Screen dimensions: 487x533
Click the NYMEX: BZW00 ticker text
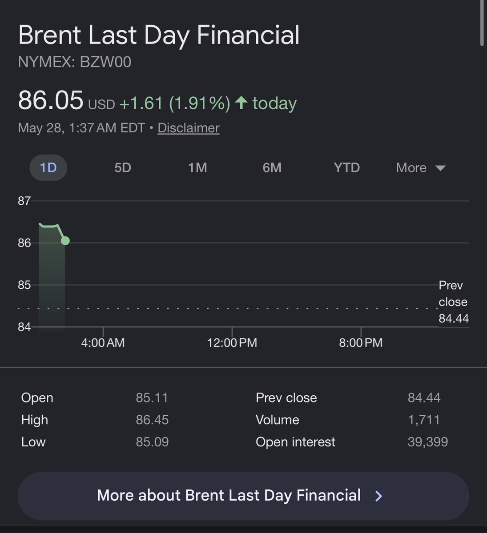tap(75, 62)
